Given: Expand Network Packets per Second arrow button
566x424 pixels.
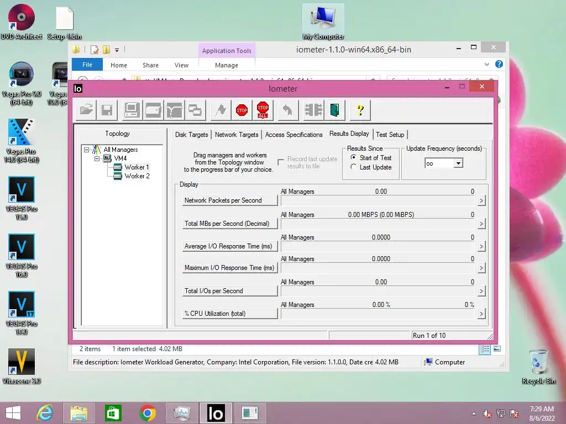Looking at the screenshot, I should point(481,201).
